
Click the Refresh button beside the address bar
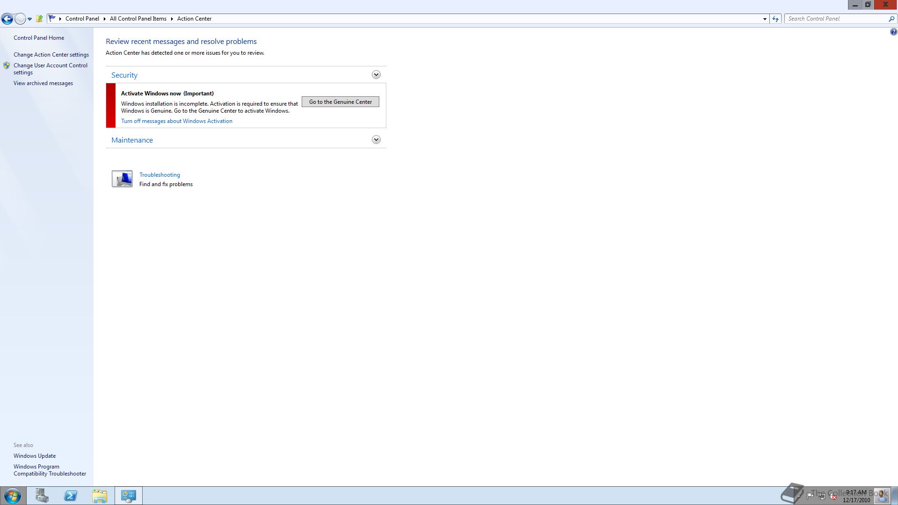point(775,19)
